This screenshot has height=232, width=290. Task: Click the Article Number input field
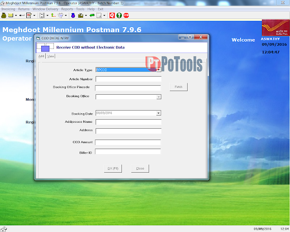(x=128, y=79)
